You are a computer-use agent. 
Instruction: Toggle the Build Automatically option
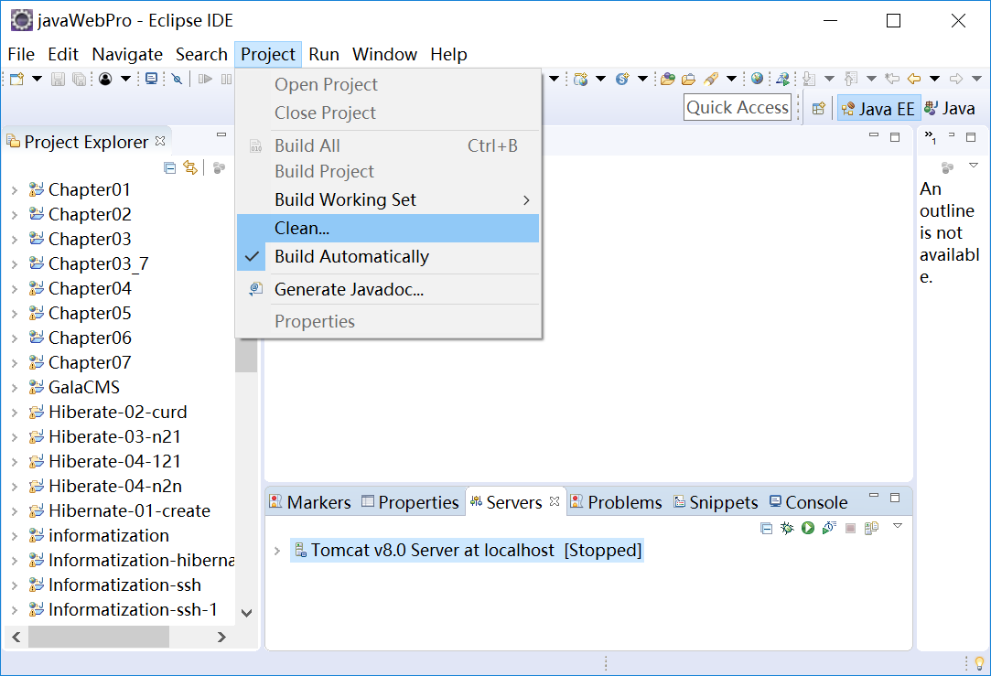(x=388, y=256)
